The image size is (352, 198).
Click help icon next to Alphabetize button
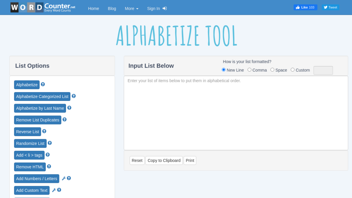tap(43, 84)
